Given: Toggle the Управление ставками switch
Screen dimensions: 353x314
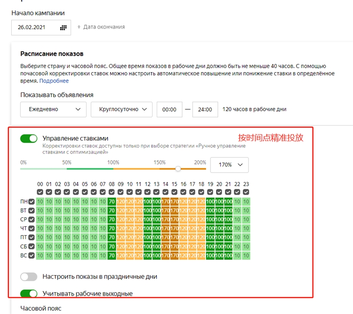Looking at the screenshot, I should [29, 139].
